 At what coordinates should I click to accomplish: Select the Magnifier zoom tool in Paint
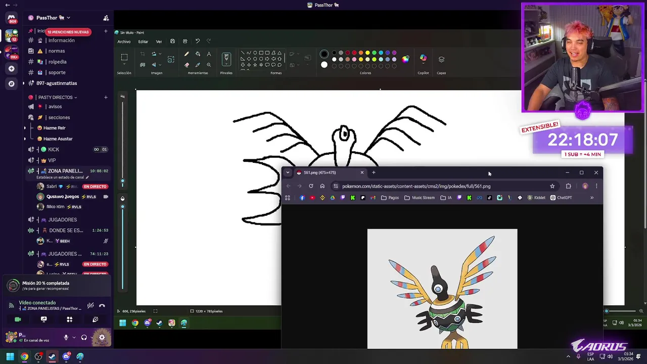click(209, 65)
